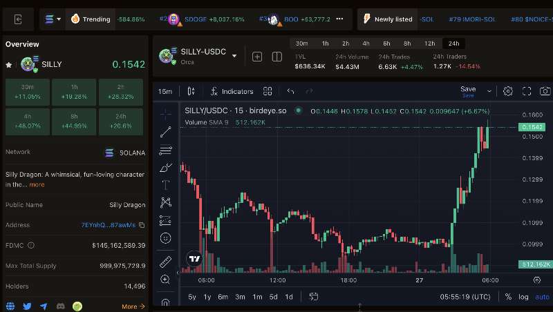Open the Newly listed tokens list

coord(388,19)
